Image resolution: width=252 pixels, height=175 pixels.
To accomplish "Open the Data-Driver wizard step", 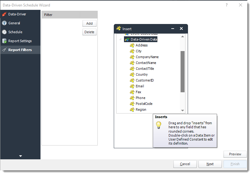I will (x=20, y=14).
